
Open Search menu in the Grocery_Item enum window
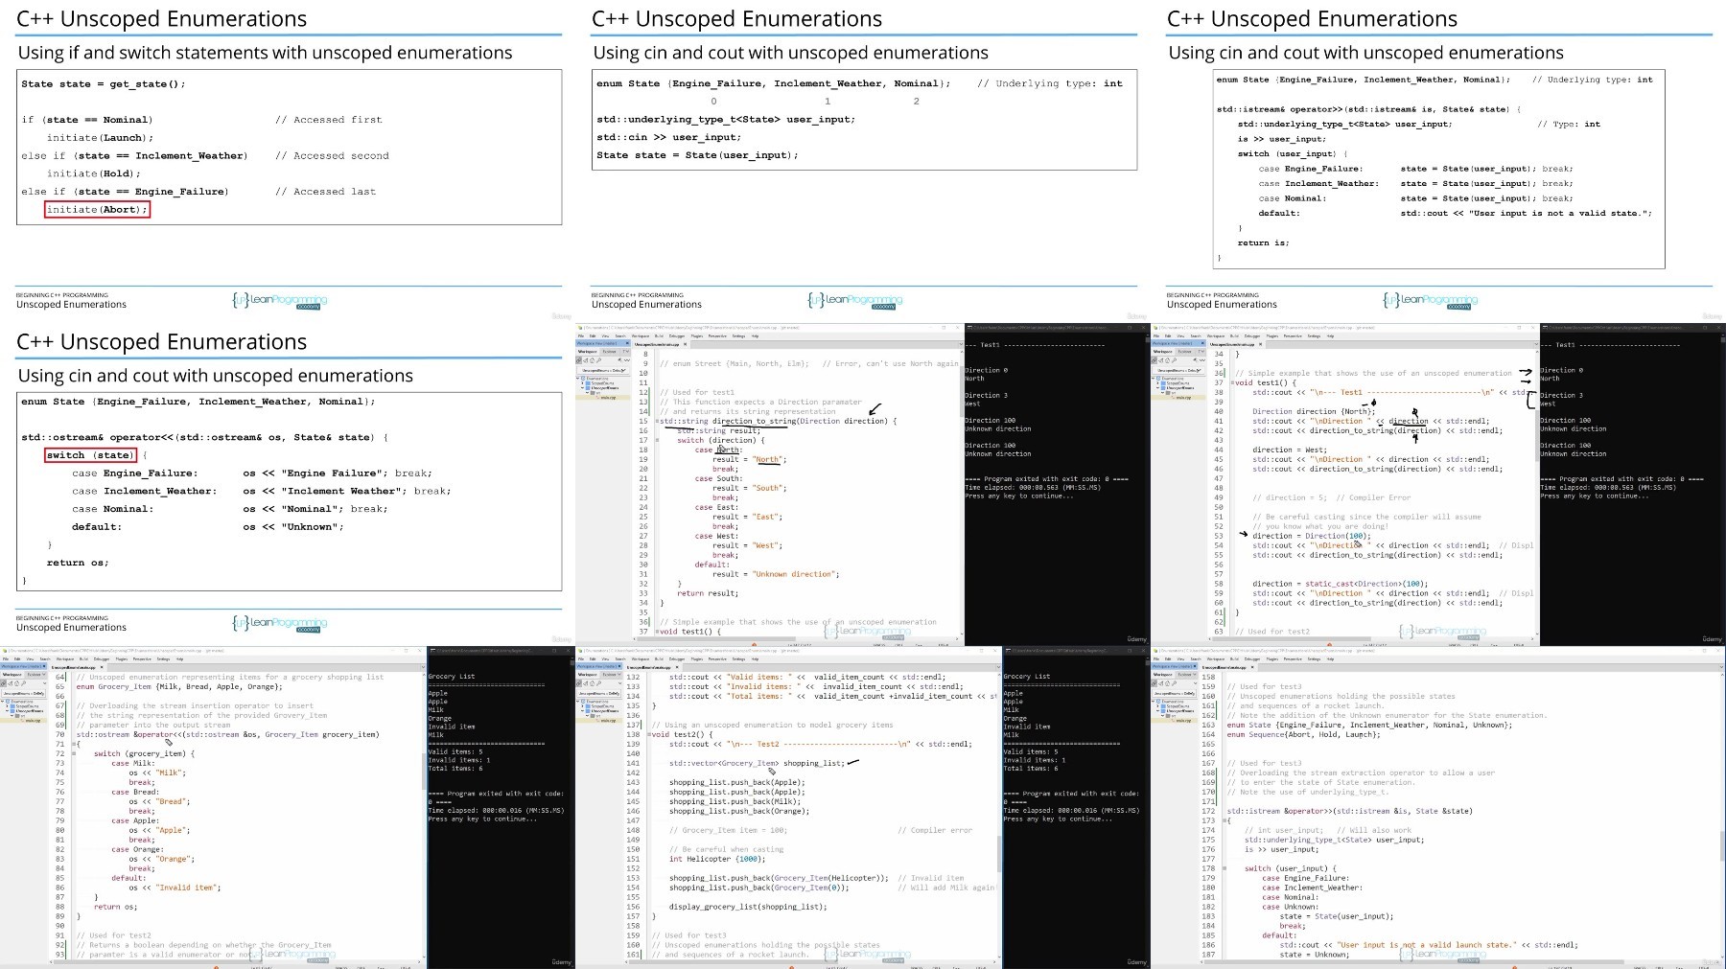(45, 658)
